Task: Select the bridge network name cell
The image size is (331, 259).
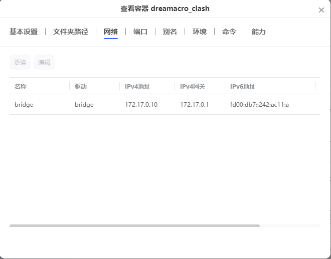Action: click(24, 105)
